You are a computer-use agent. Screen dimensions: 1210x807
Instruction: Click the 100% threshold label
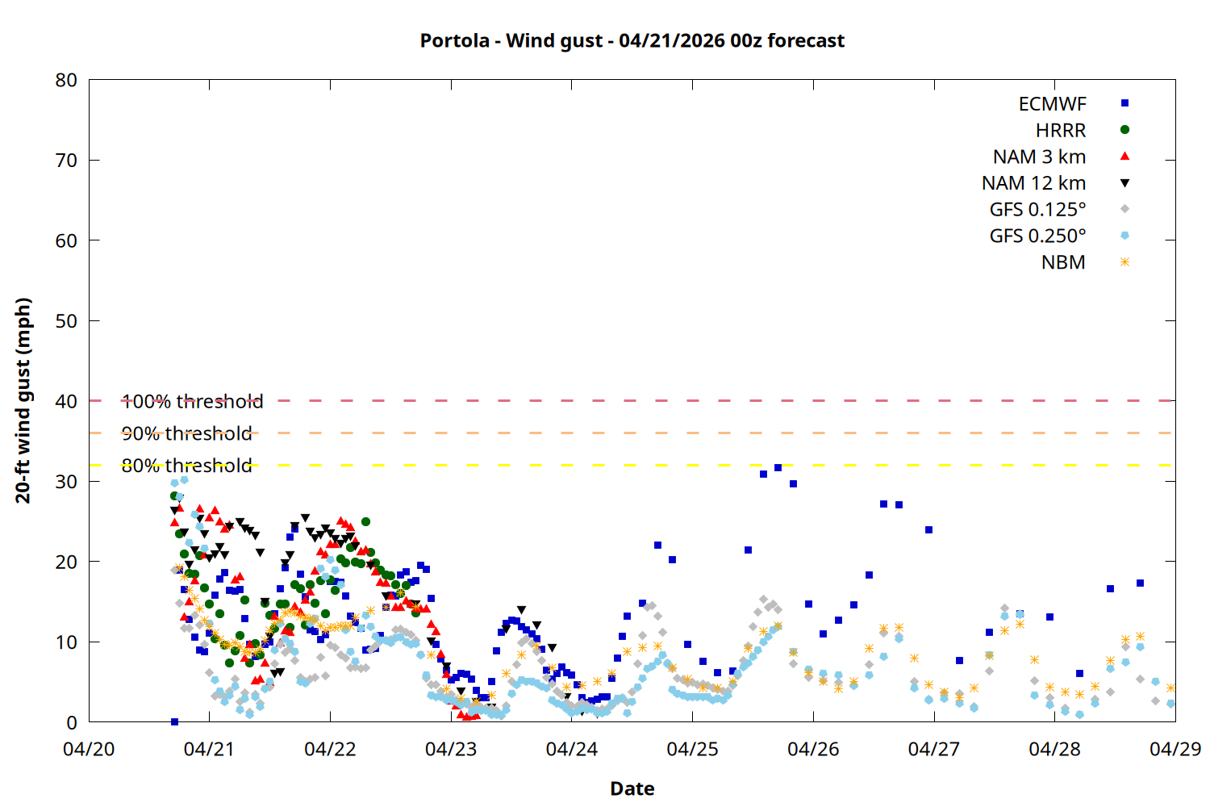point(192,401)
